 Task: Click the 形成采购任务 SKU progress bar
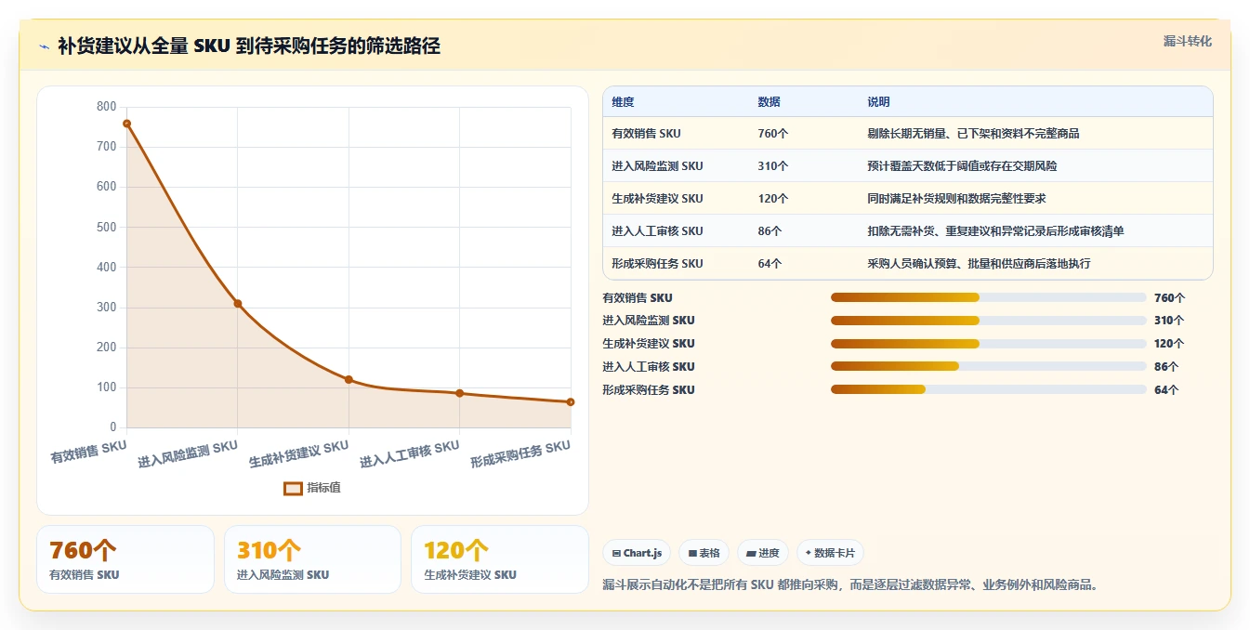click(x=988, y=390)
